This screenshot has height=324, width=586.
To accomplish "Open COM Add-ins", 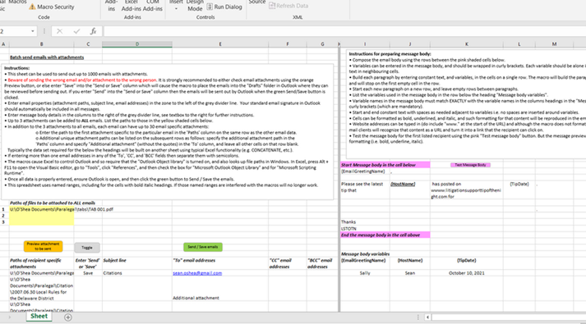I will (153, 5).
